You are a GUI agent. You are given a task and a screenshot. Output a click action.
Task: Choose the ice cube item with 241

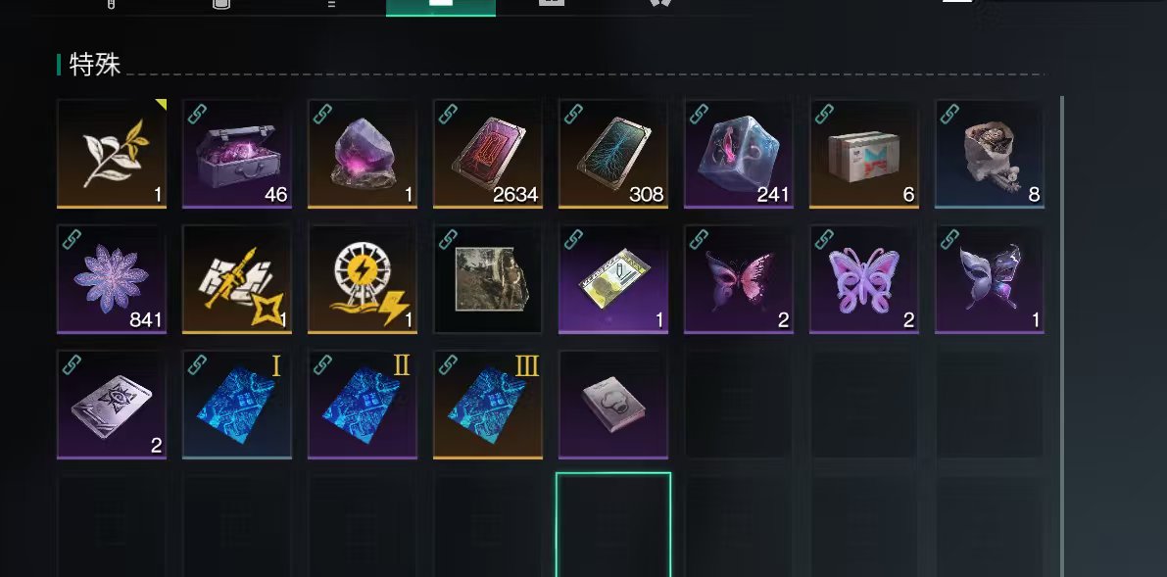[739, 154]
